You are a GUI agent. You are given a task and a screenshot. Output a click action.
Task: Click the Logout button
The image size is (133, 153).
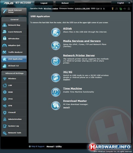[44, 3]
